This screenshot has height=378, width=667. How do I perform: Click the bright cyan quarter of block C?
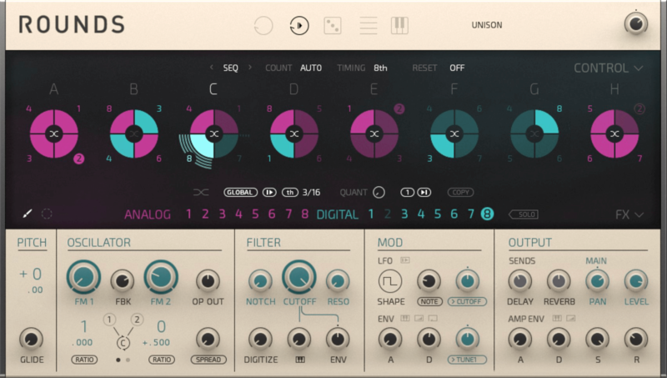[x=202, y=146]
